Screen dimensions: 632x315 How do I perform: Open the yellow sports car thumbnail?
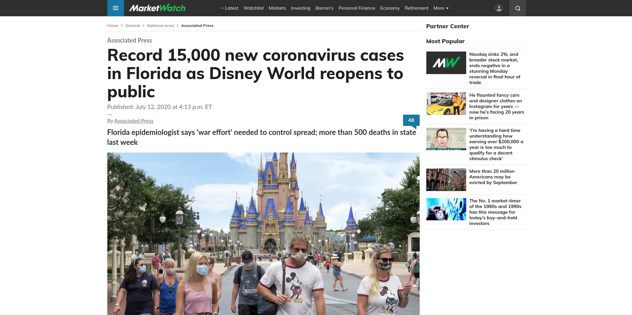(x=446, y=104)
